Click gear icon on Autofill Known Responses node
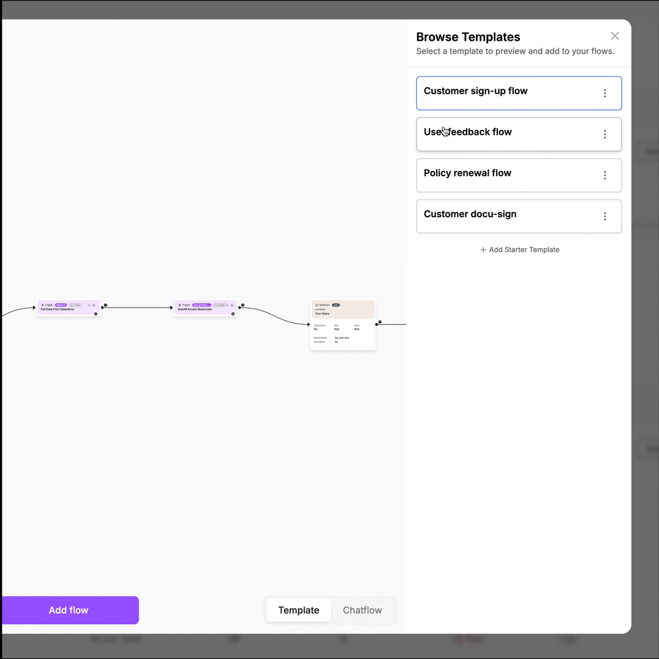The image size is (659, 659). 232,305
